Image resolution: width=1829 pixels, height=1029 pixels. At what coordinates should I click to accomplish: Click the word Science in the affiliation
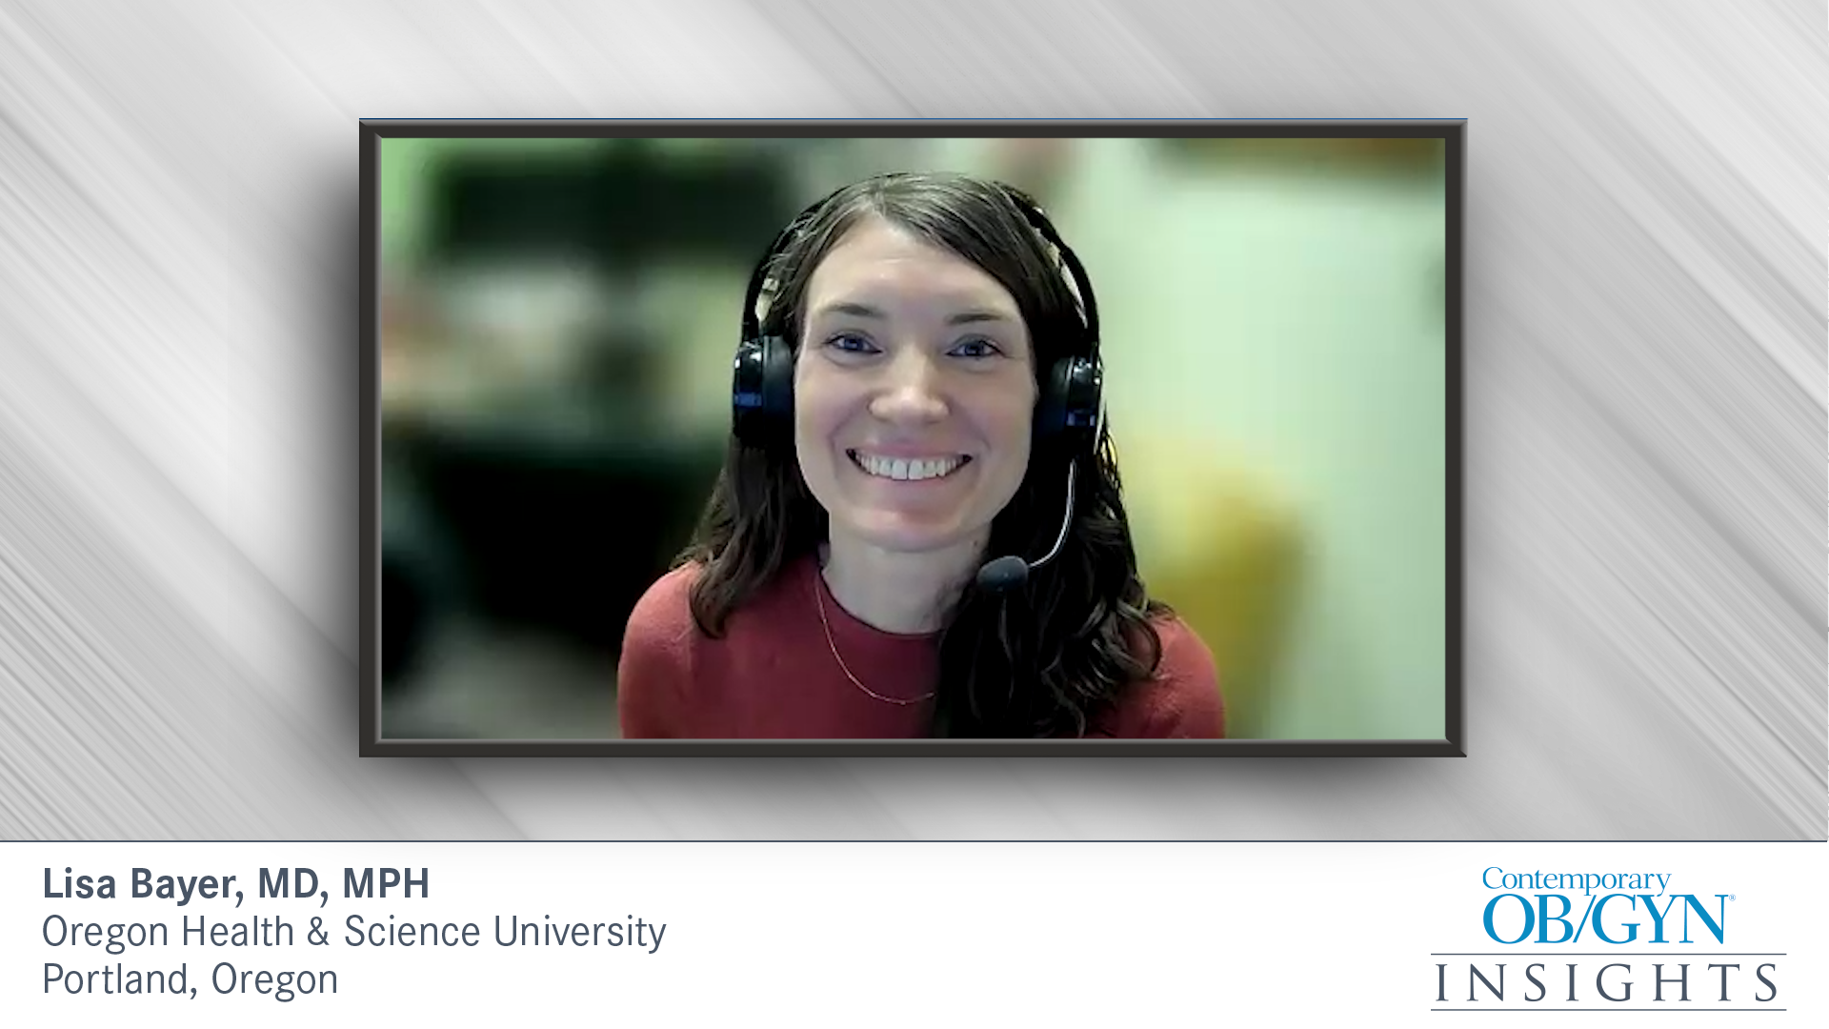click(412, 931)
